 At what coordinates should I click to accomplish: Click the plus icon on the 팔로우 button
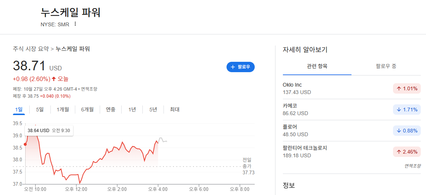(232, 67)
